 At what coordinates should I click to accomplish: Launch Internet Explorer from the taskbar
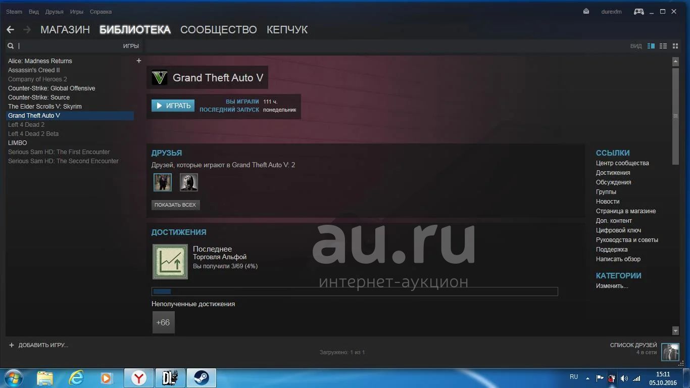pyautogui.click(x=76, y=377)
